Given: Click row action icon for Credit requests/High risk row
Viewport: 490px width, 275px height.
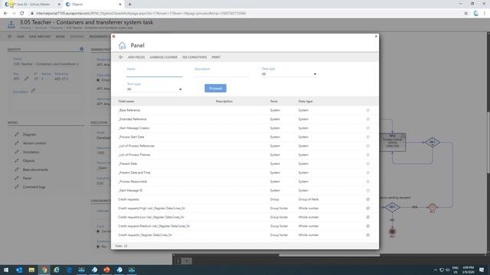Looking at the screenshot, I should coord(367,209).
